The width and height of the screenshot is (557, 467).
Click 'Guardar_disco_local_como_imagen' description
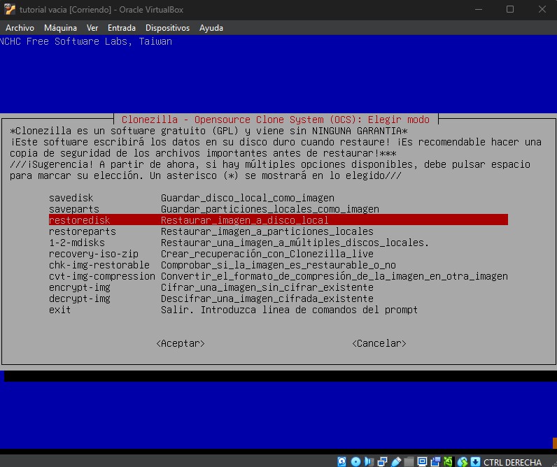[248, 198]
